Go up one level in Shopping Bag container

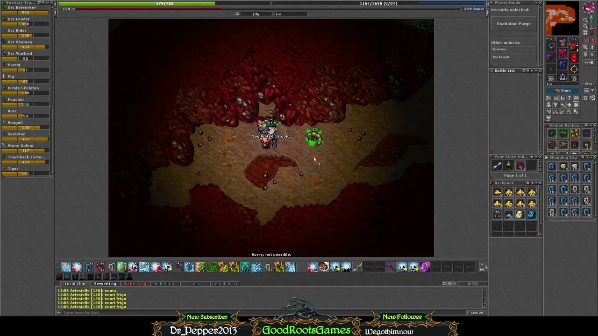tap(587, 157)
